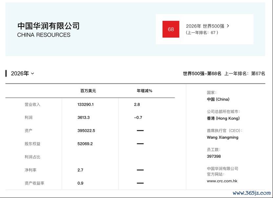Click the 公司总部所在城市 label
Image resolution: width=273 pixels, height=198 pixels.
point(223,111)
